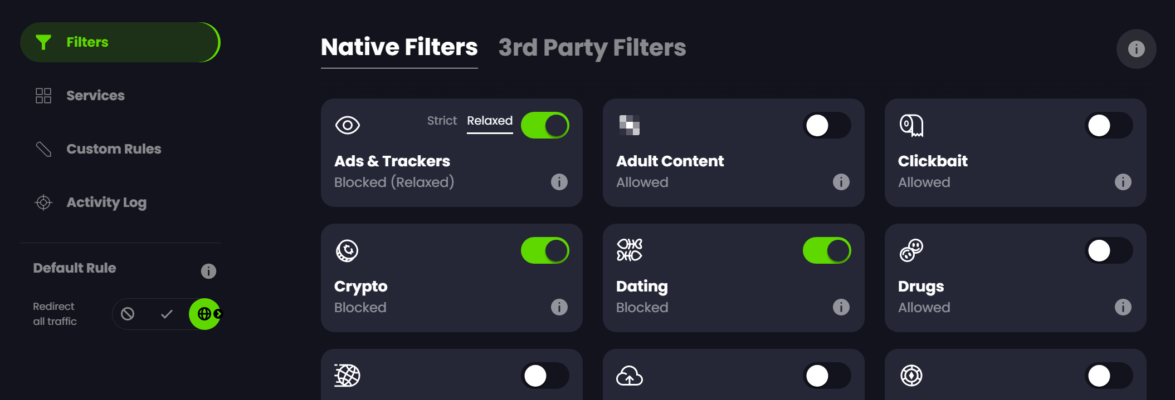Go to Custom Rules in sidebar
The image size is (1175, 400).
point(114,149)
